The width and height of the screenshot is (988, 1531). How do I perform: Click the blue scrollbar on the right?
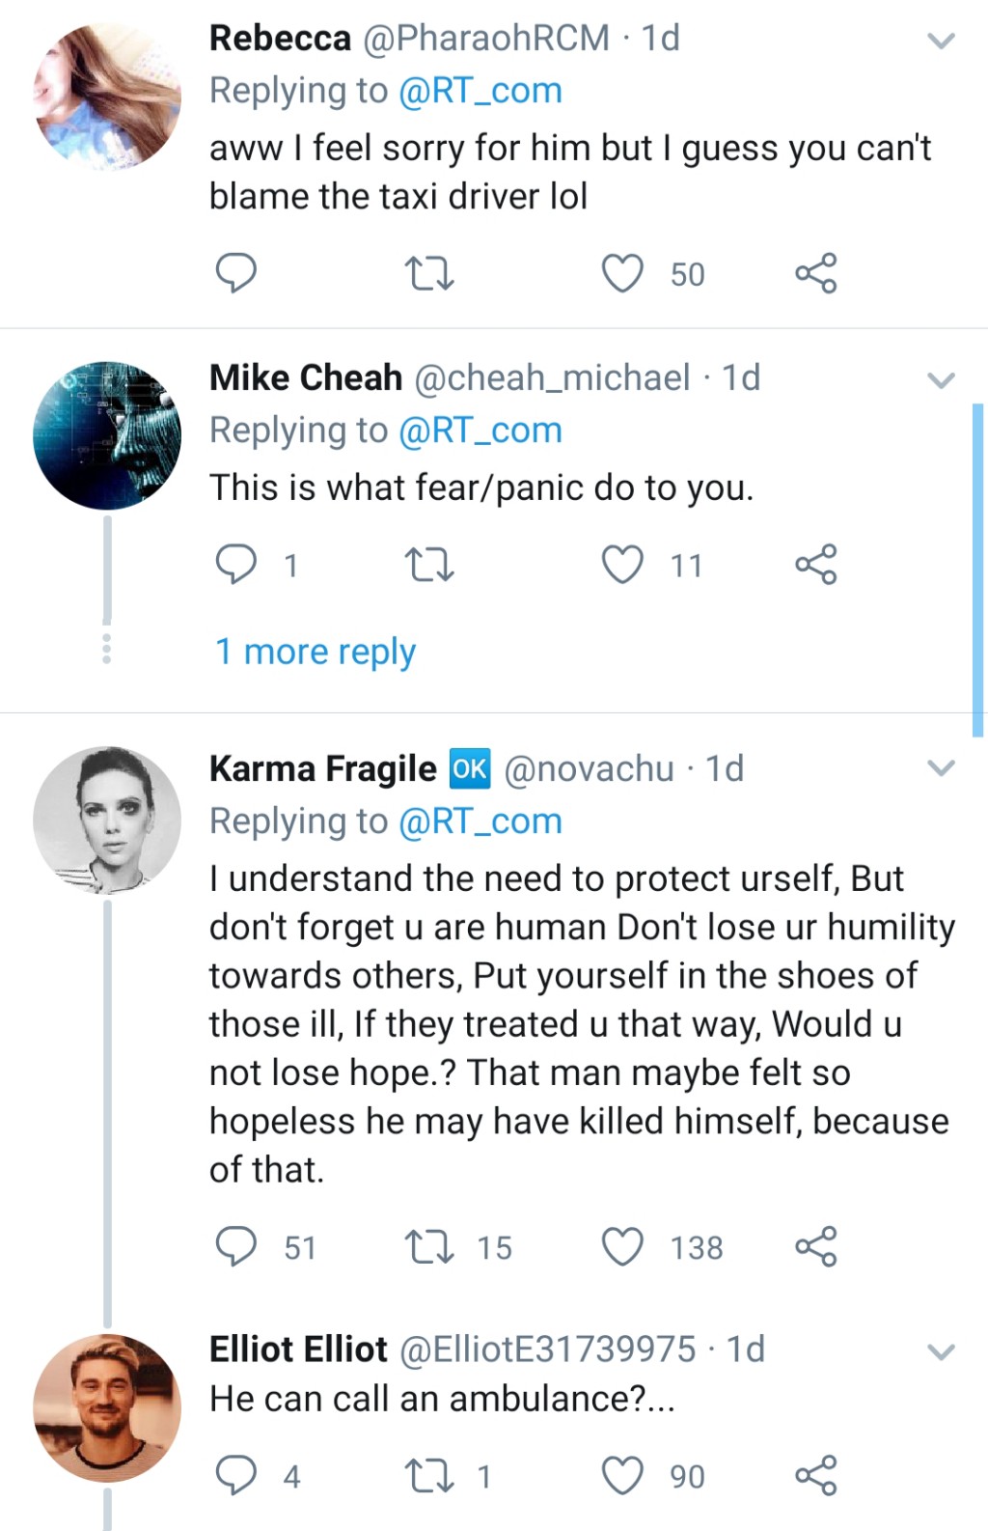point(977,570)
